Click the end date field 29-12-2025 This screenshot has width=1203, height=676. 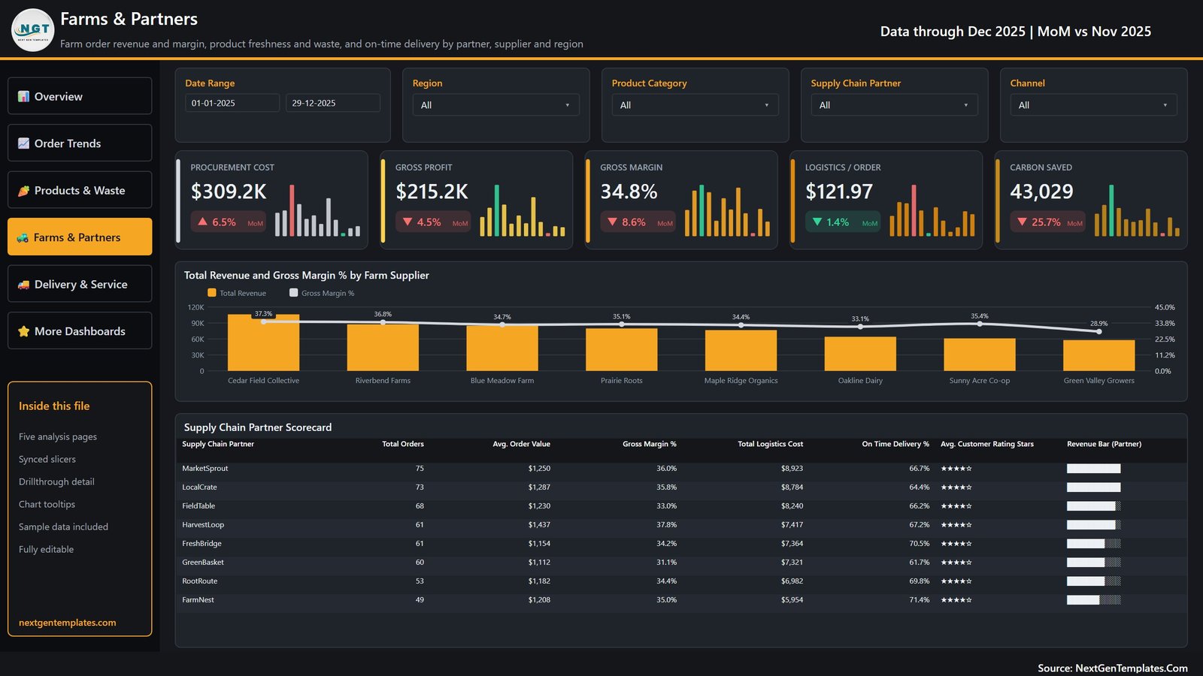click(x=333, y=103)
